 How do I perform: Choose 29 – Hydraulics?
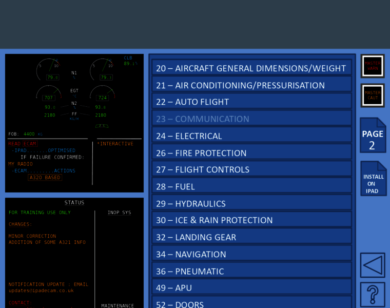pyautogui.click(x=251, y=204)
